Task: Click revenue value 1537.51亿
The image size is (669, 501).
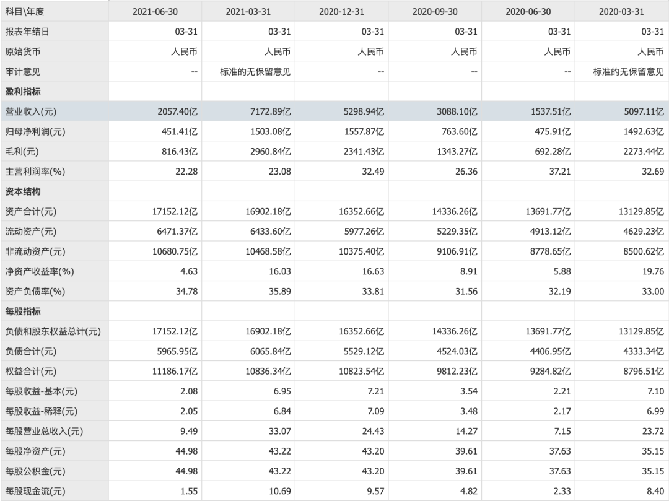Action: point(551,111)
